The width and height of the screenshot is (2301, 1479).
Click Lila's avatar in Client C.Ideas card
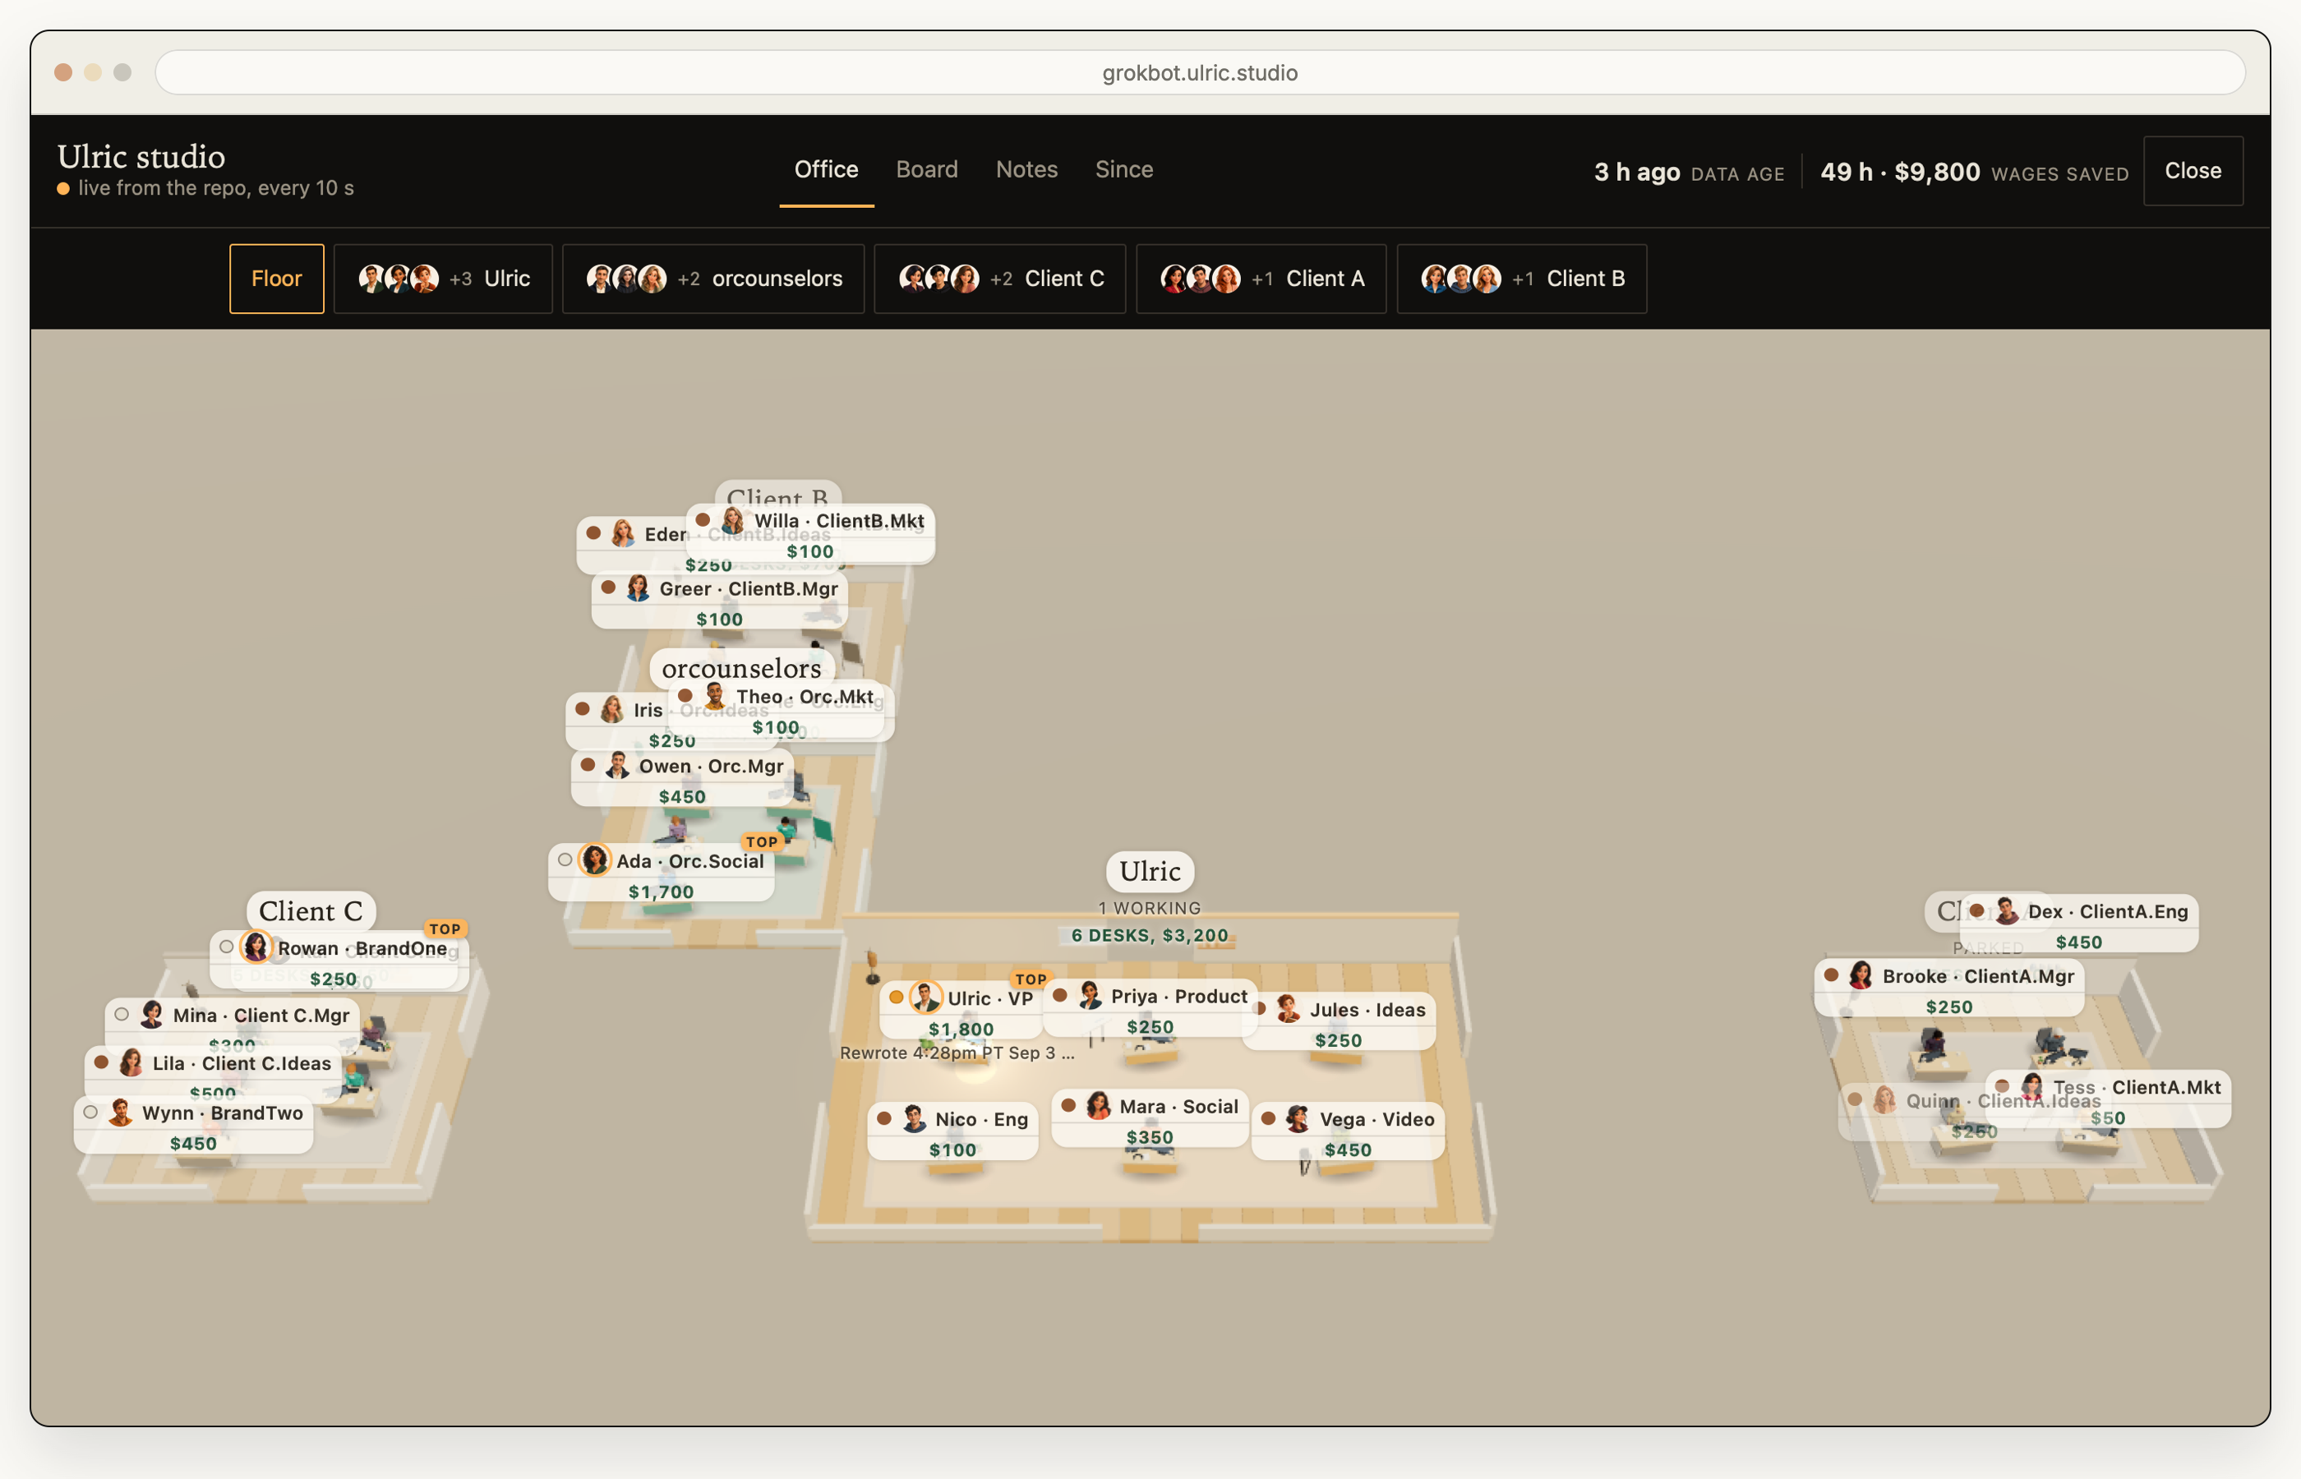click(131, 1062)
